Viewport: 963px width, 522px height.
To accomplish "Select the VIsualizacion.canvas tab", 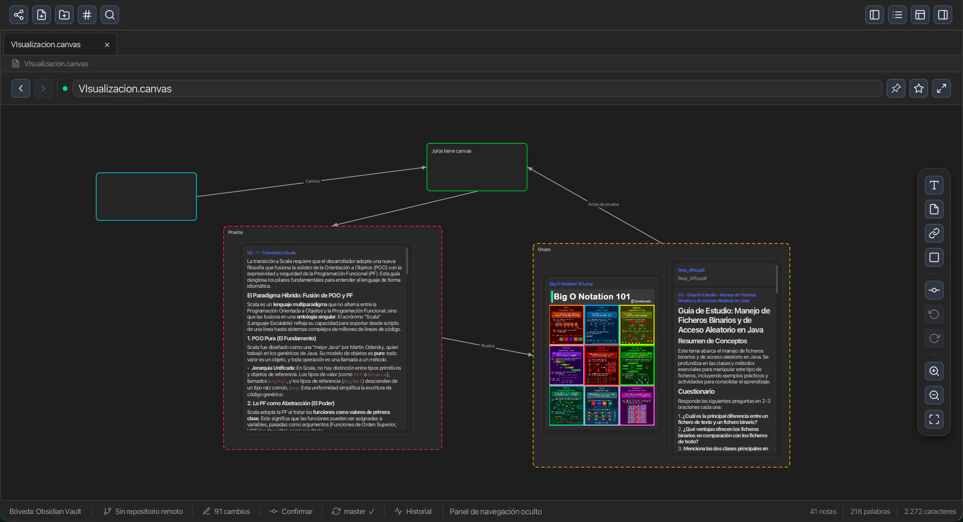I will tap(60, 45).
